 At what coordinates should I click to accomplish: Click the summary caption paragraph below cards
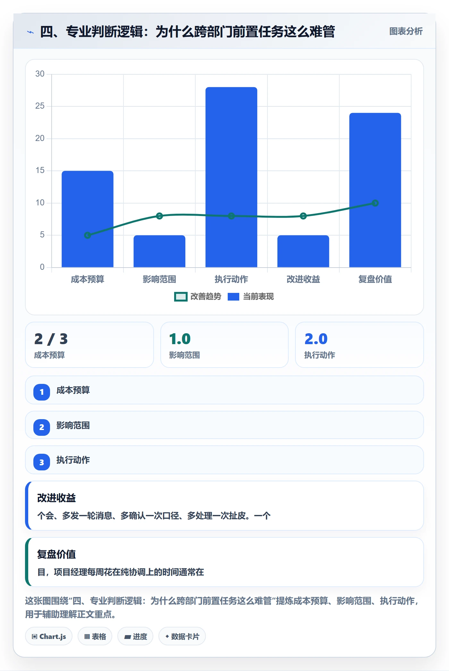click(x=223, y=608)
